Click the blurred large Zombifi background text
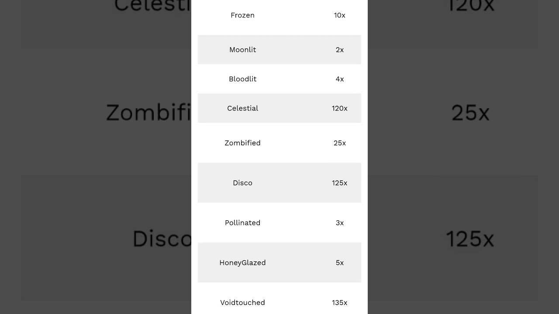The width and height of the screenshot is (559, 314). pos(148,113)
